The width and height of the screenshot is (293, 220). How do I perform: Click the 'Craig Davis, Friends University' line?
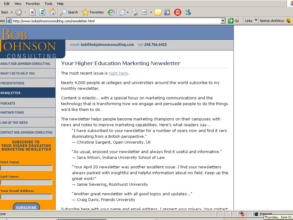click(x=104, y=200)
